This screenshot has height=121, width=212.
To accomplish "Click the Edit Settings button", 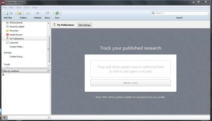I will (x=85, y=25).
